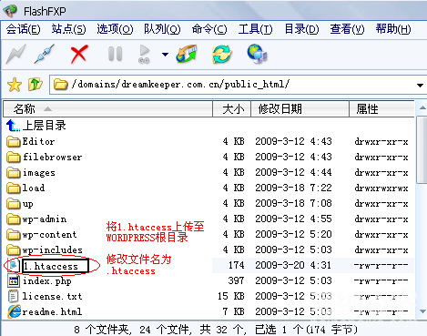The width and height of the screenshot is (427, 336).
Task: Click the Disconnect plug icon
Action: 45,54
